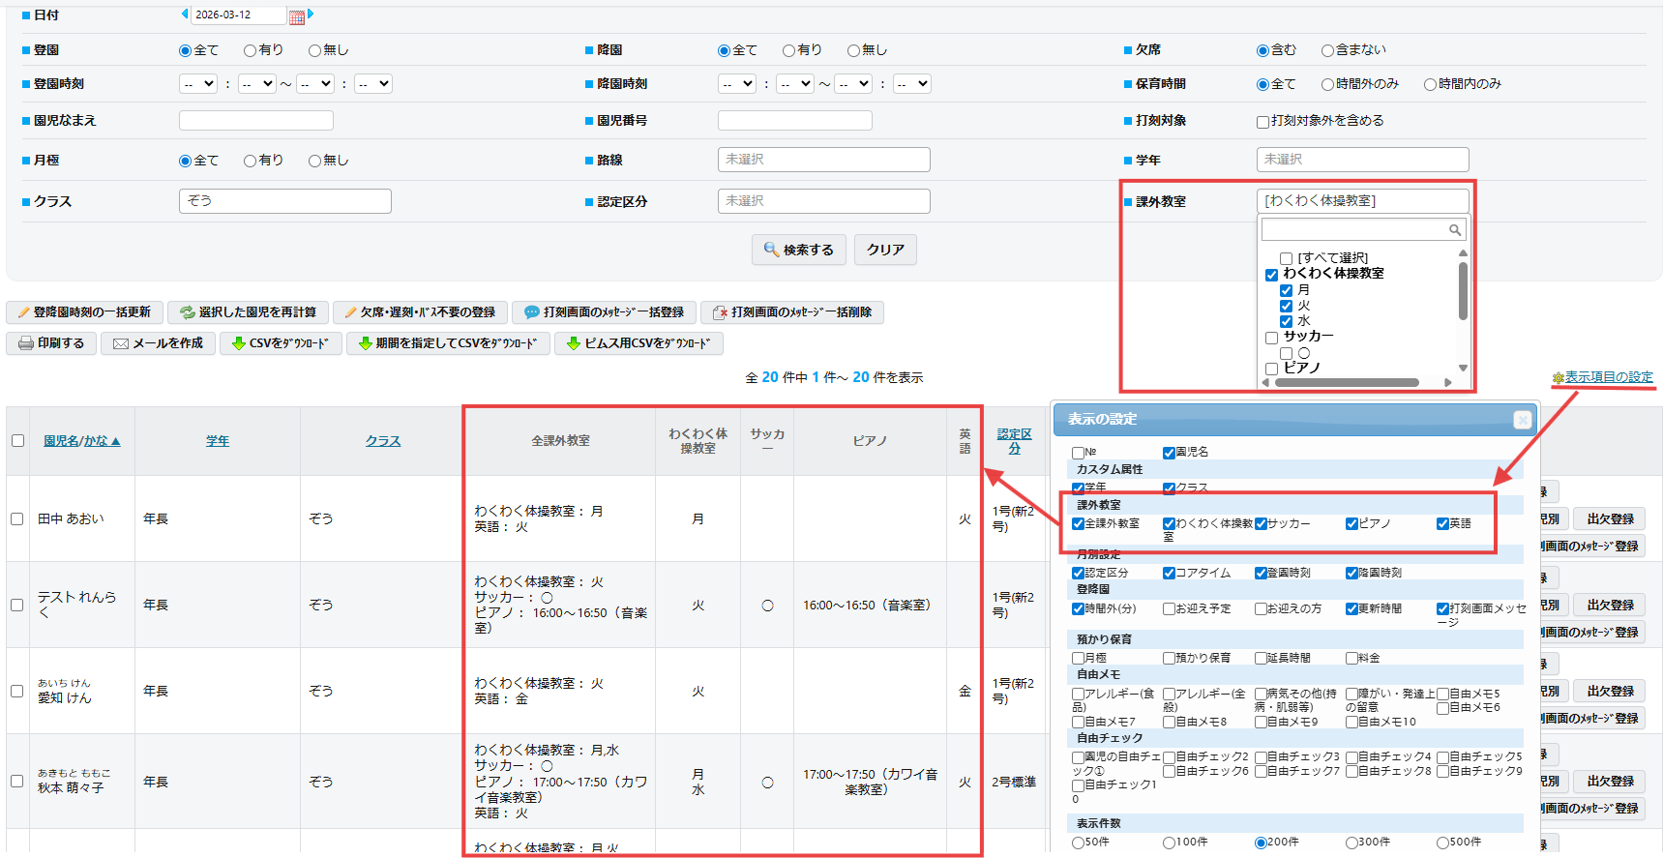Open 登園時刻 end hour dropdown
The width and height of the screenshot is (1663, 858).
coord(315,84)
